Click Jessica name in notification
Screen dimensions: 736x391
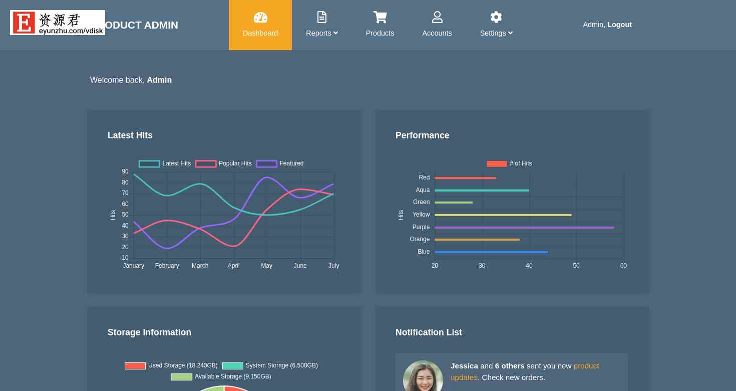point(464,366)
